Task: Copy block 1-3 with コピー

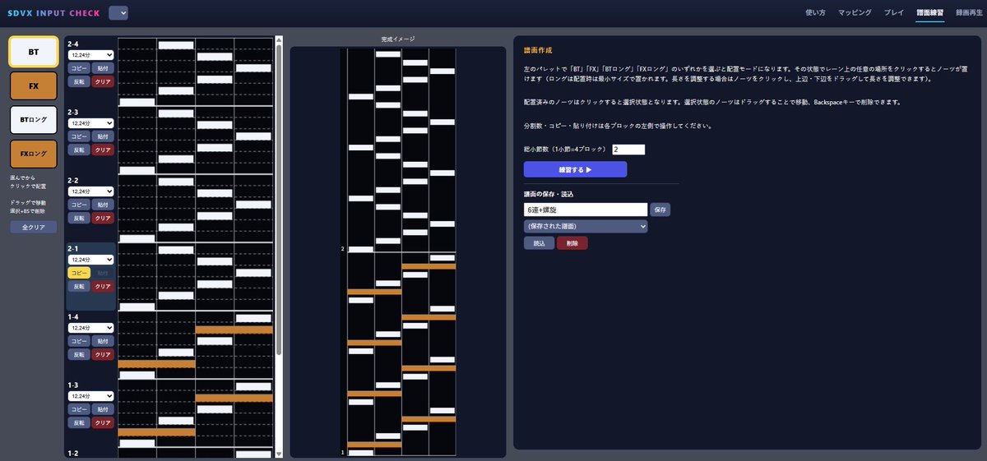Action: 79,408
